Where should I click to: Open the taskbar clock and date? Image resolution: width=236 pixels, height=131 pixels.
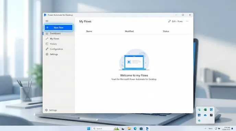226,129
